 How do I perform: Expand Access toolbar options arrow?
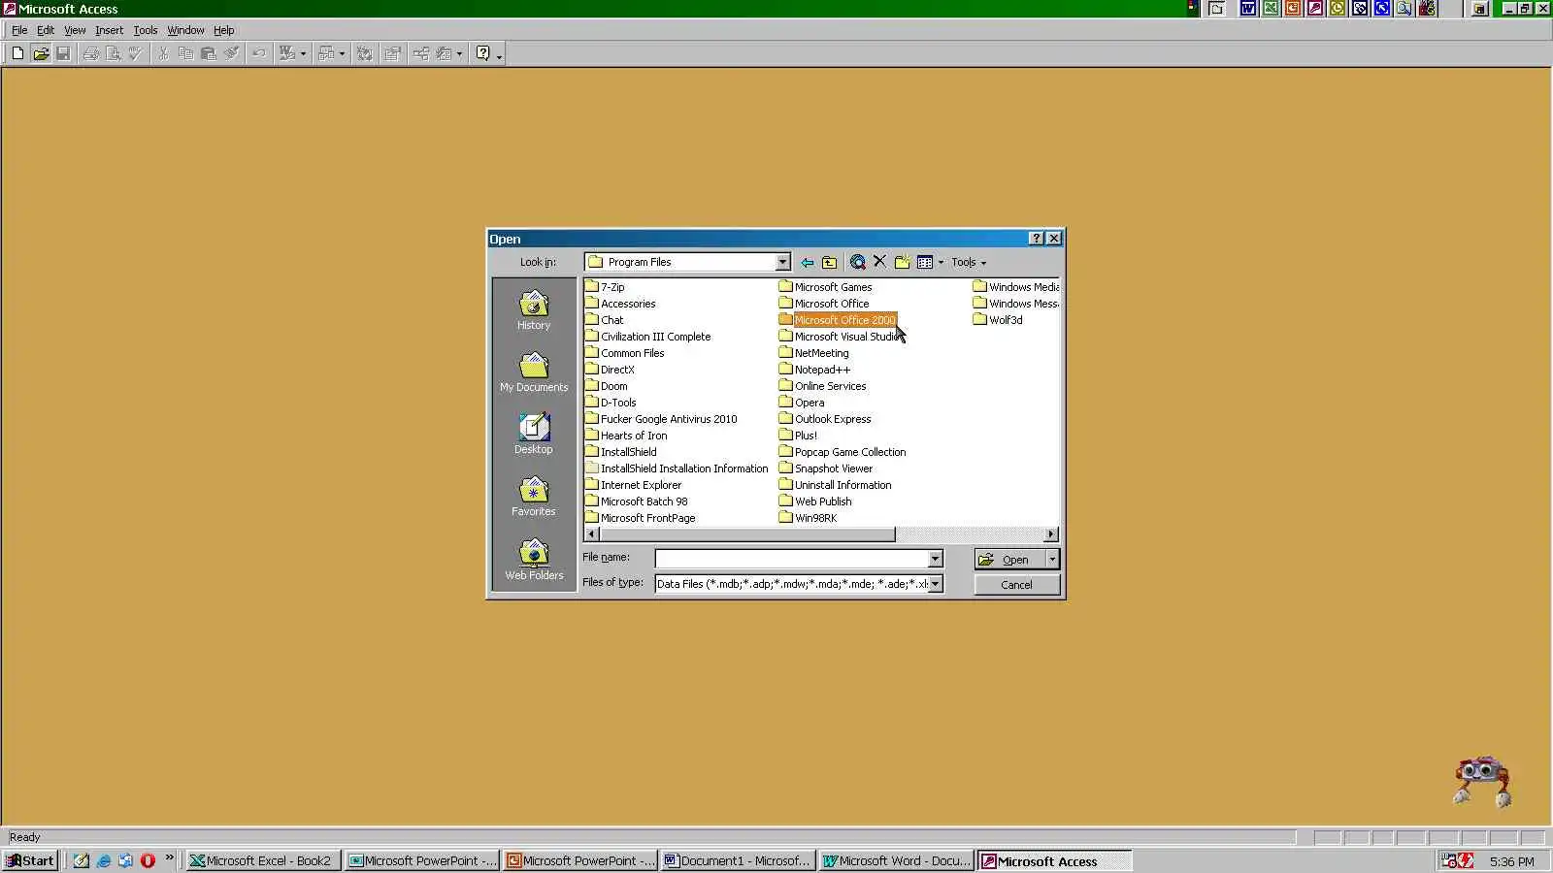(499, 55)
